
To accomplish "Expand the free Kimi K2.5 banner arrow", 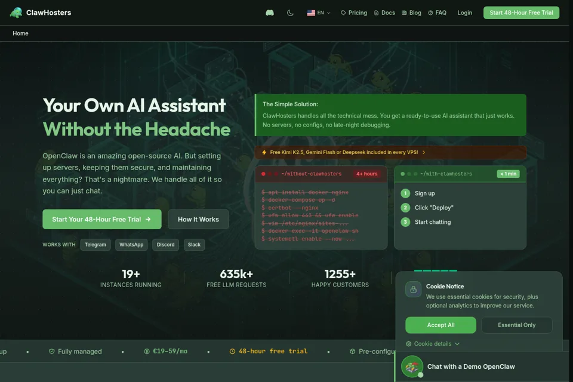I will [424, 152].
